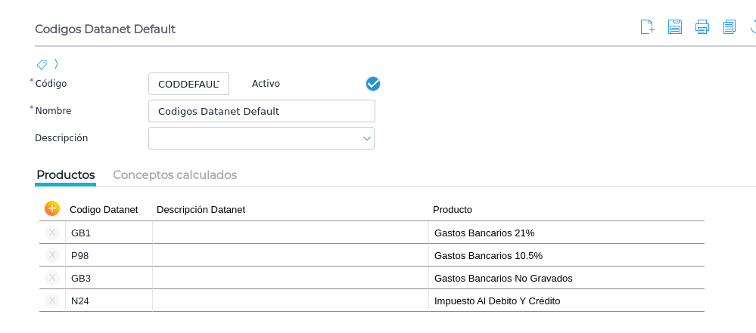The image size is (756, 333).
Task: Click the save disk icon
Action: pyautogui.click(x=675, y=27)
